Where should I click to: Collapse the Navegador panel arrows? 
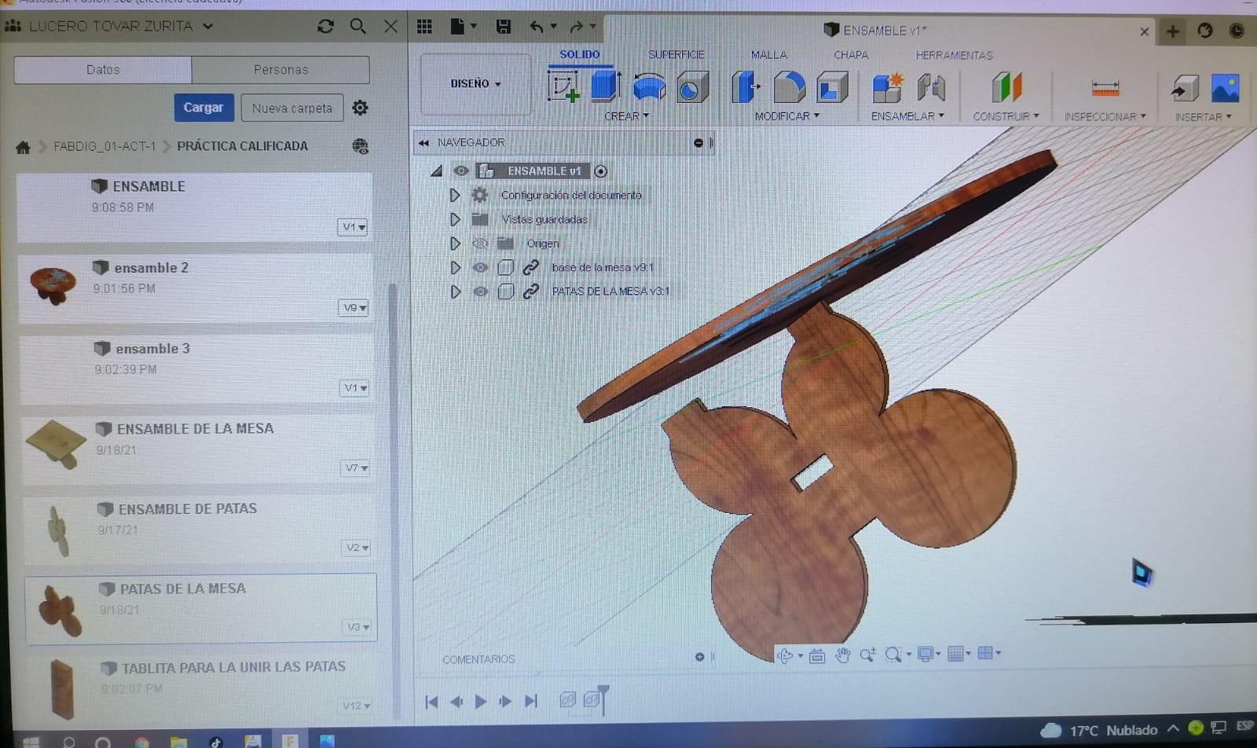423,143
